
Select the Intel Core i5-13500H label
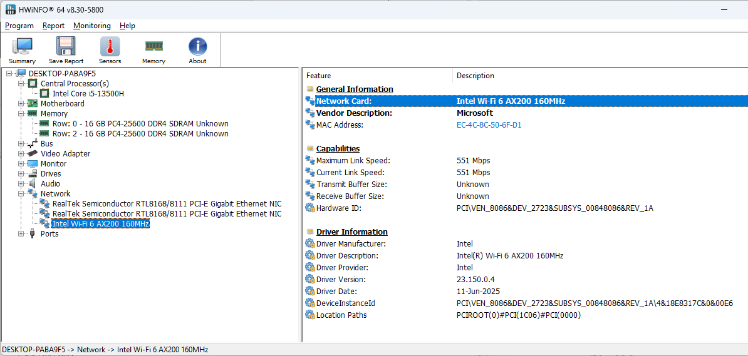(88, 93)
